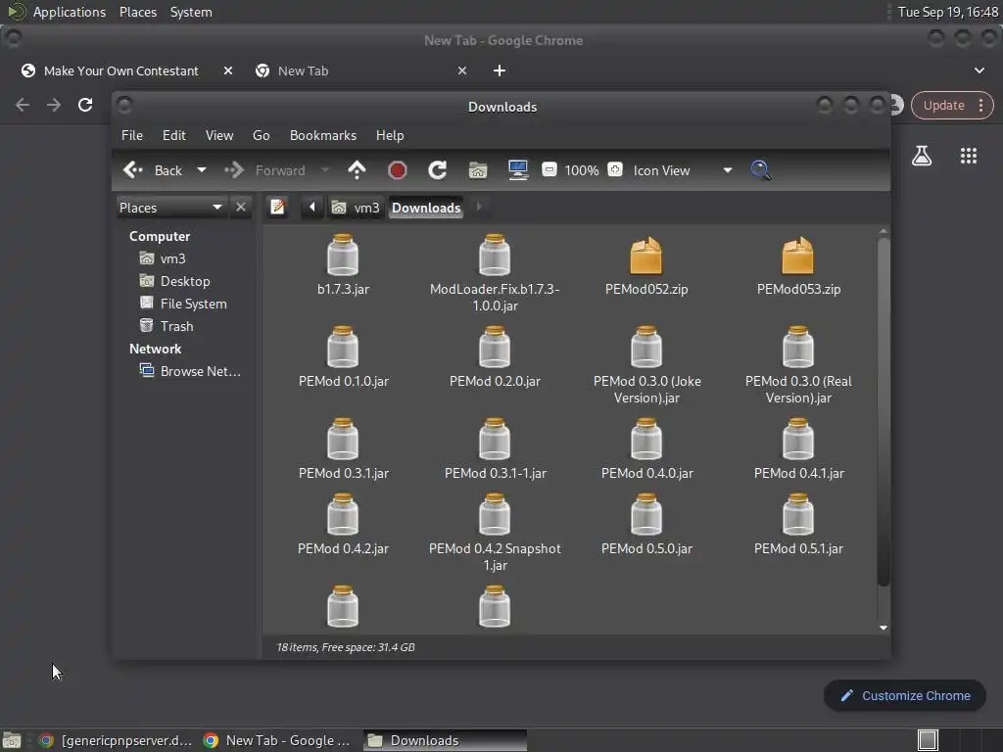Screen dimensions: 1003x752
Task: Click the red Stop loading icon
Action: [x=397, y=170]
